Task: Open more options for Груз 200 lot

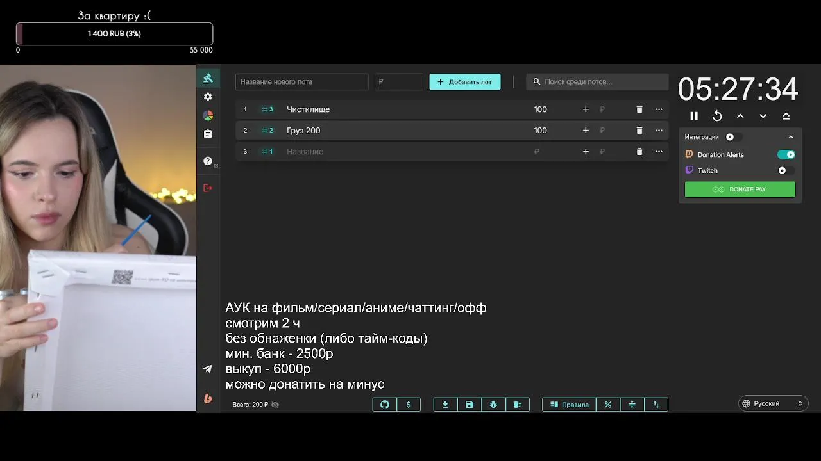Action: (659, 131)
